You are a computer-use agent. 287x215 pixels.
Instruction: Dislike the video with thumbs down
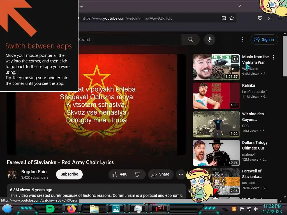[138, 174]
